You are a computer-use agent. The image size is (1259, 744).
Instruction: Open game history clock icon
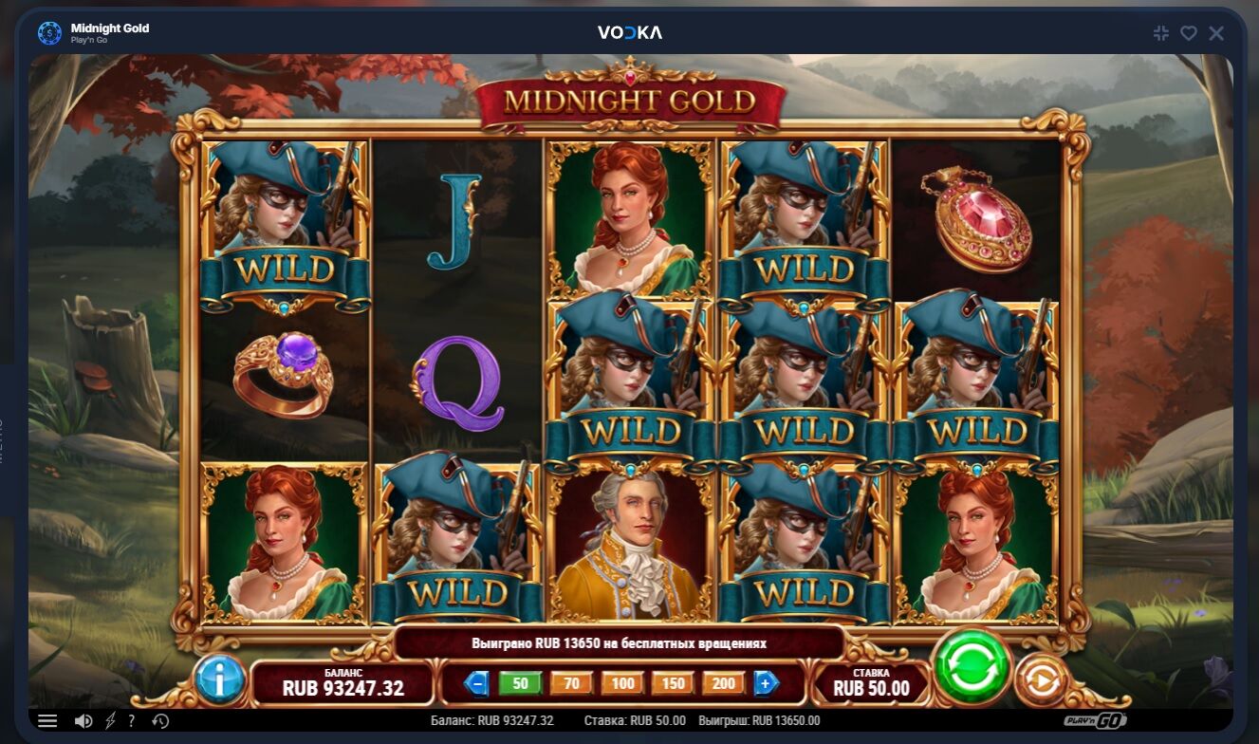click(x=160, y=721)
